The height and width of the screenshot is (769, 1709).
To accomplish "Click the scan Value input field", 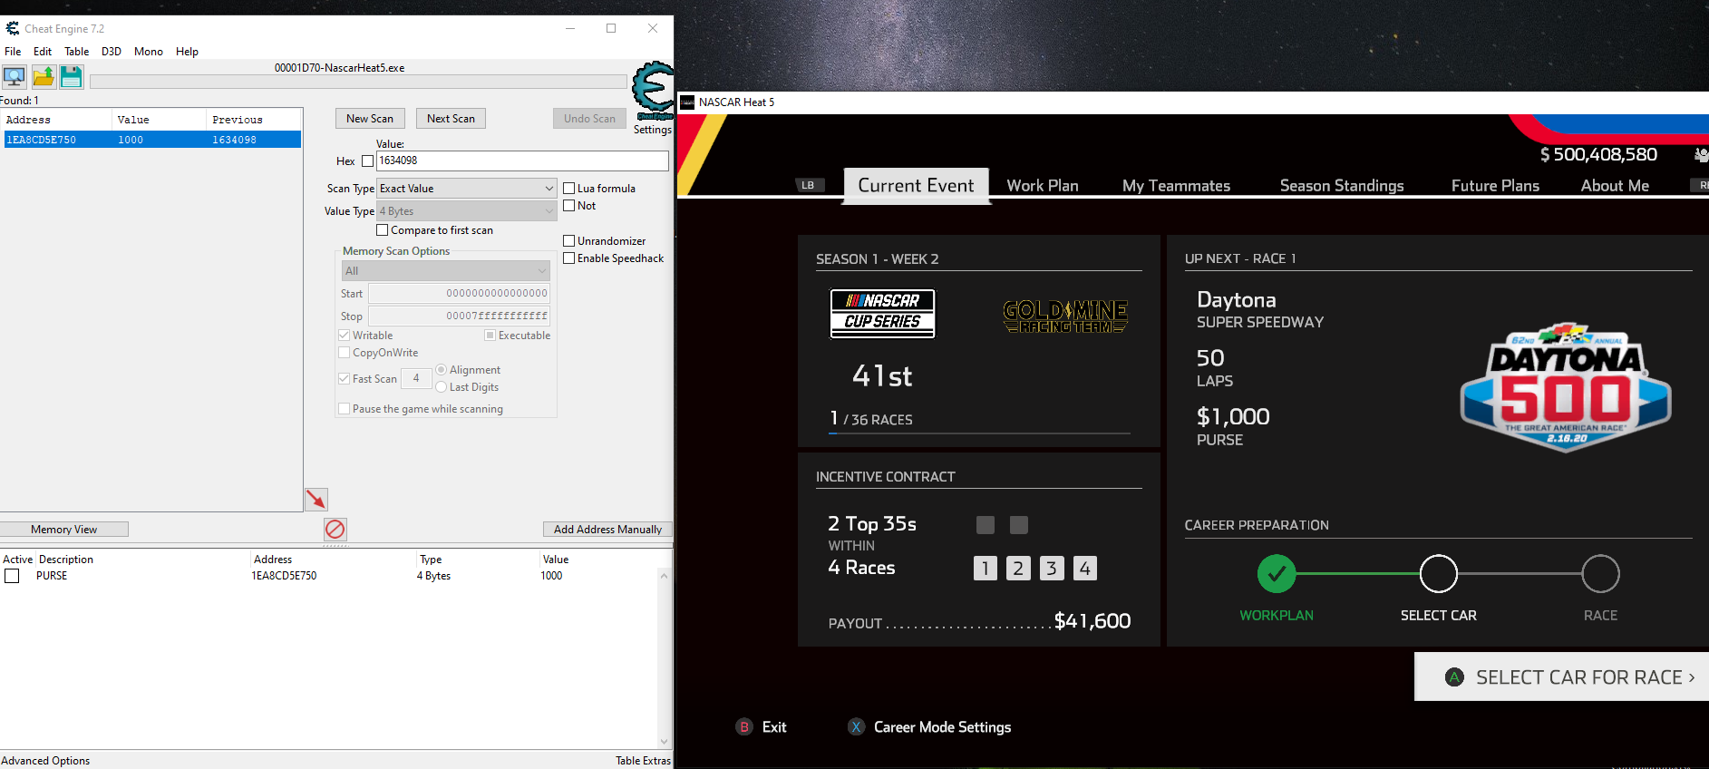I will coord(521,161).
